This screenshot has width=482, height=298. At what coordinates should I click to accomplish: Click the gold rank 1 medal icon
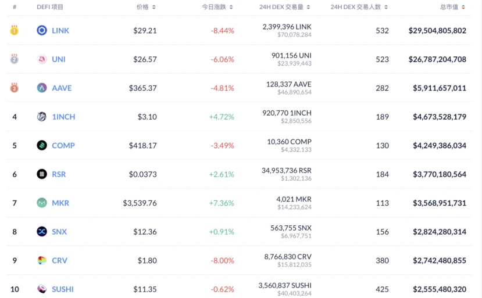[x=14, y=30]
